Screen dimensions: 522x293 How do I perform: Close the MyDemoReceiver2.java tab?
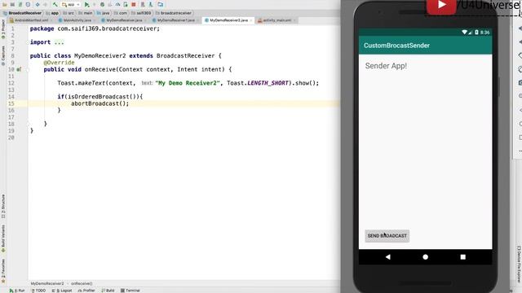251,20
